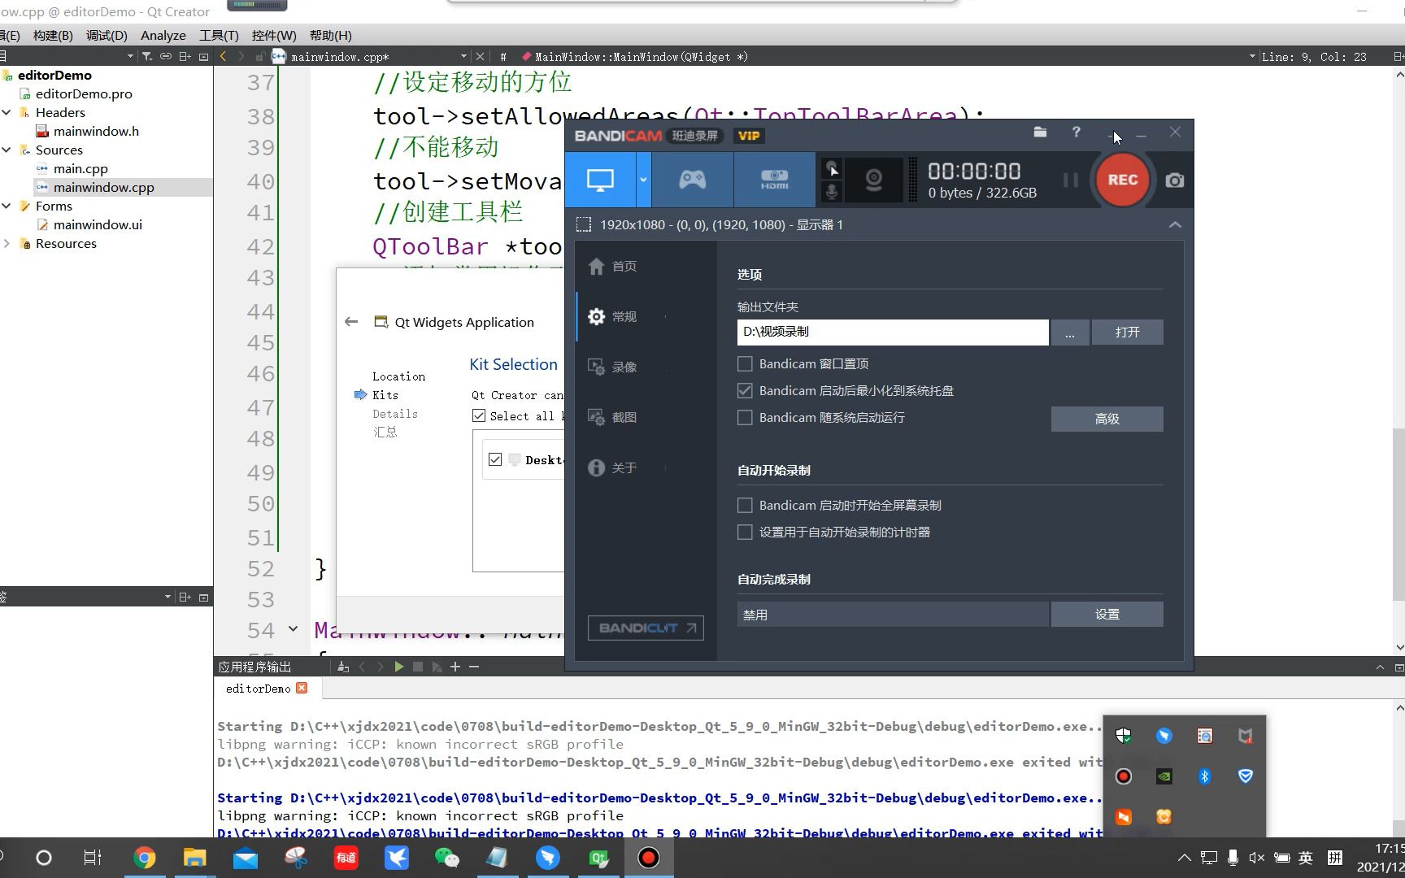Image resolution: width=1405 pixels, height=878 pixels.
Task: Collapse the Sources folder in project tree
Action: (x=7, y=150)
